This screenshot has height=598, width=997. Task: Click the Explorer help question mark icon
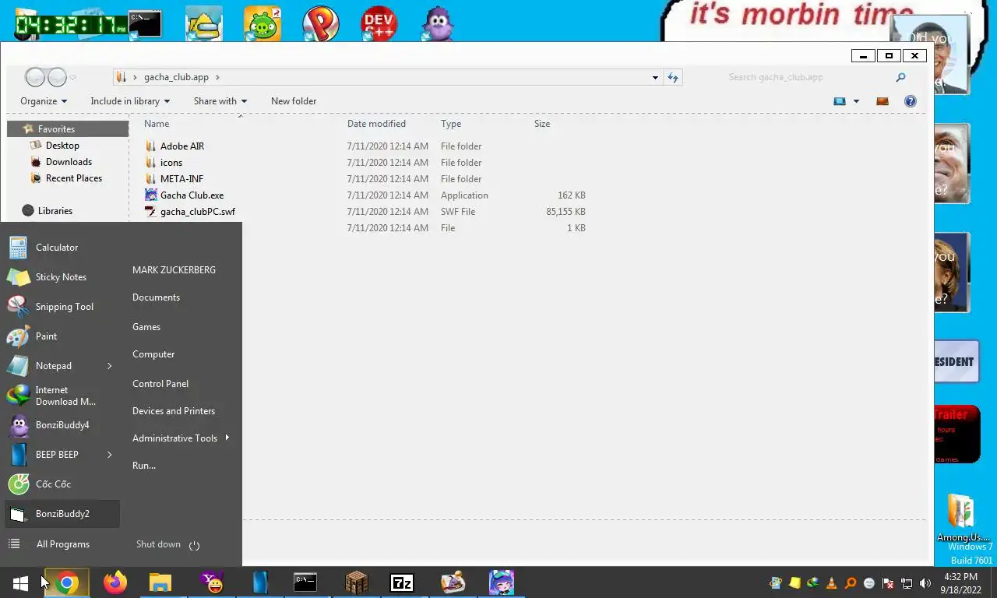910,101
